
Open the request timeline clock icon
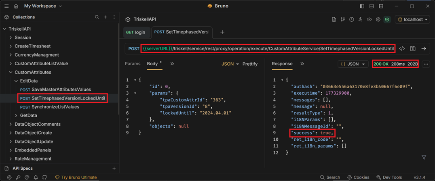coord(351,19)
